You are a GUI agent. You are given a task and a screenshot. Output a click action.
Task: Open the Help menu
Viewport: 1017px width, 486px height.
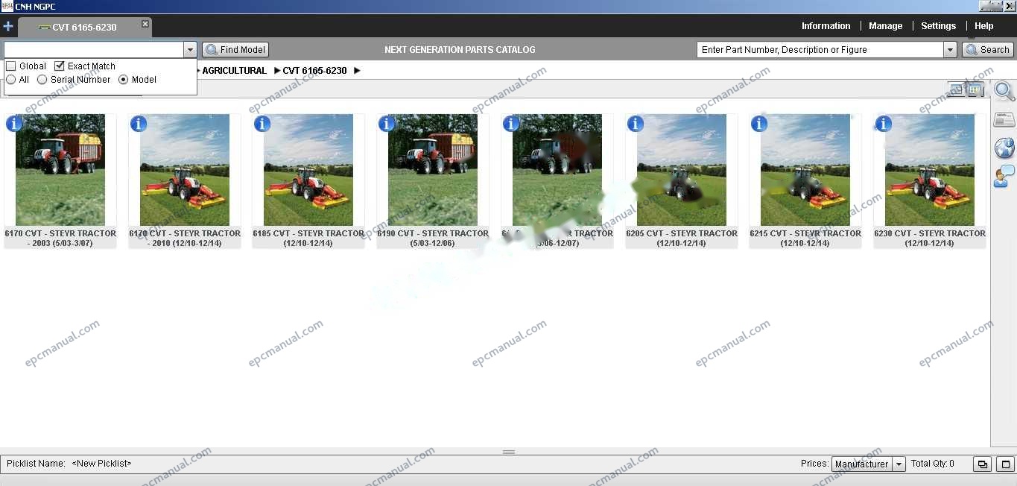point(983,26)
